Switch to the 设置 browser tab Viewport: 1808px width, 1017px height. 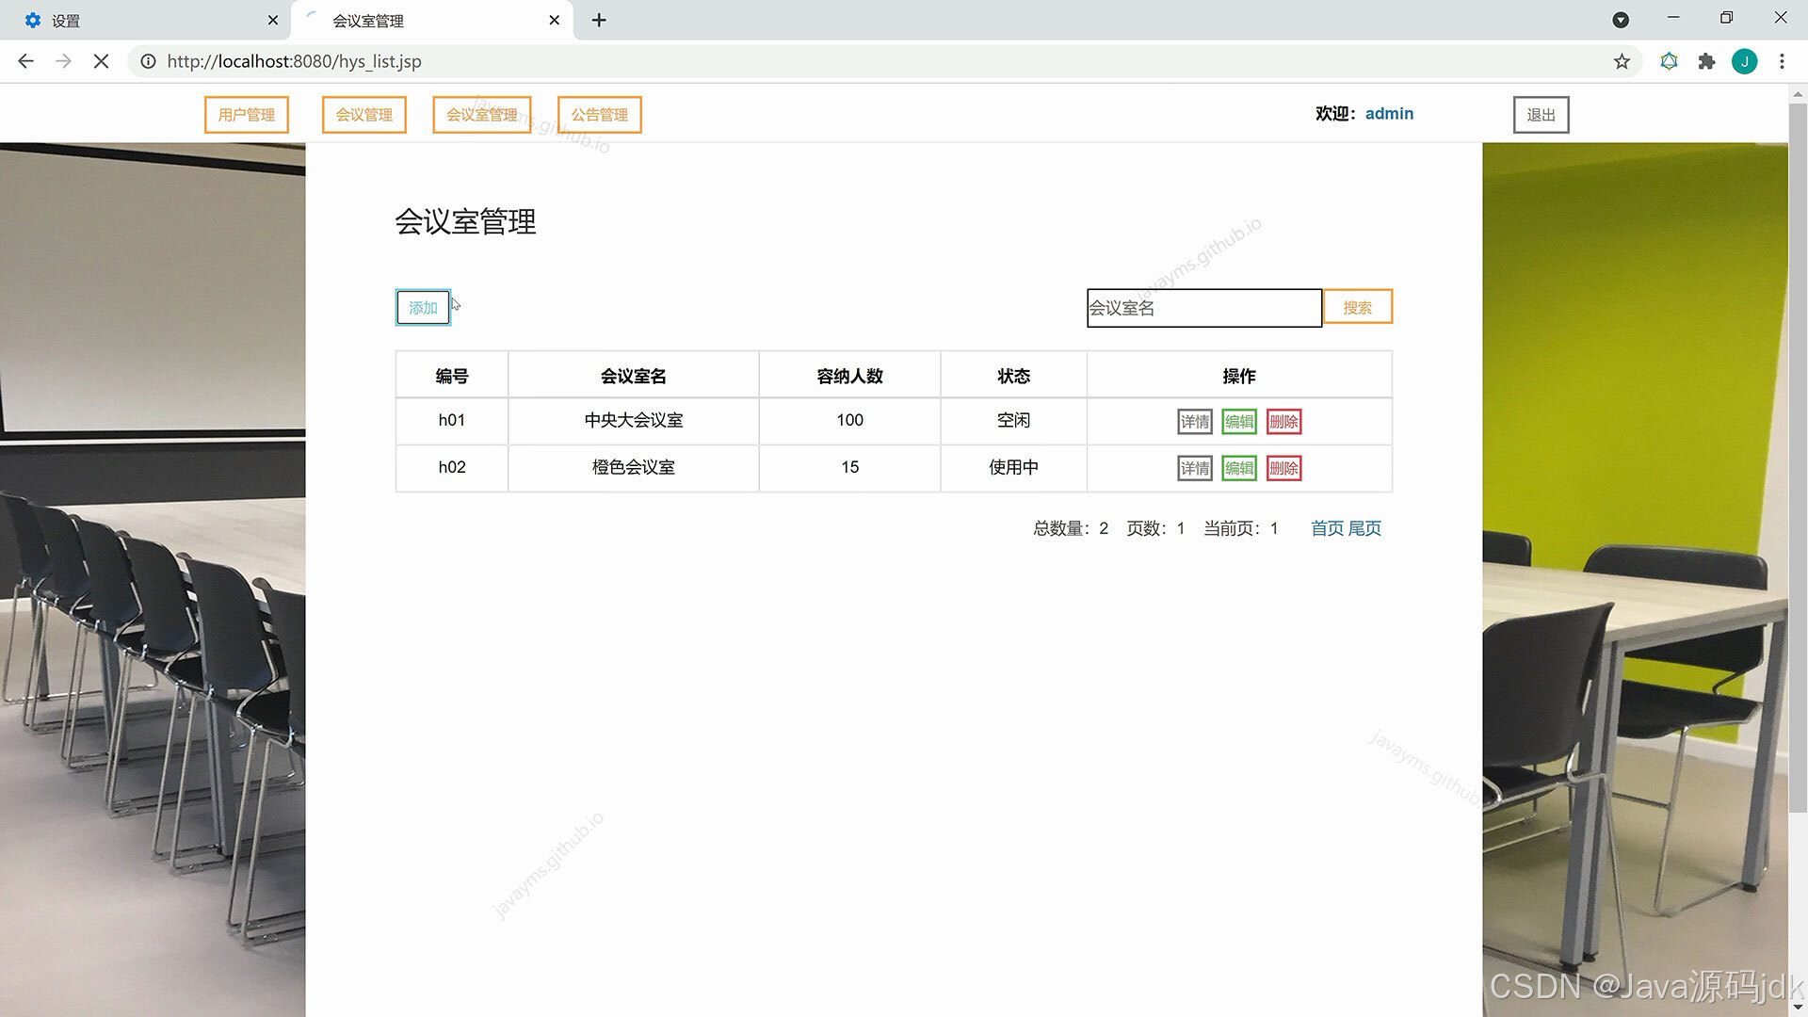tap(146, 20)
